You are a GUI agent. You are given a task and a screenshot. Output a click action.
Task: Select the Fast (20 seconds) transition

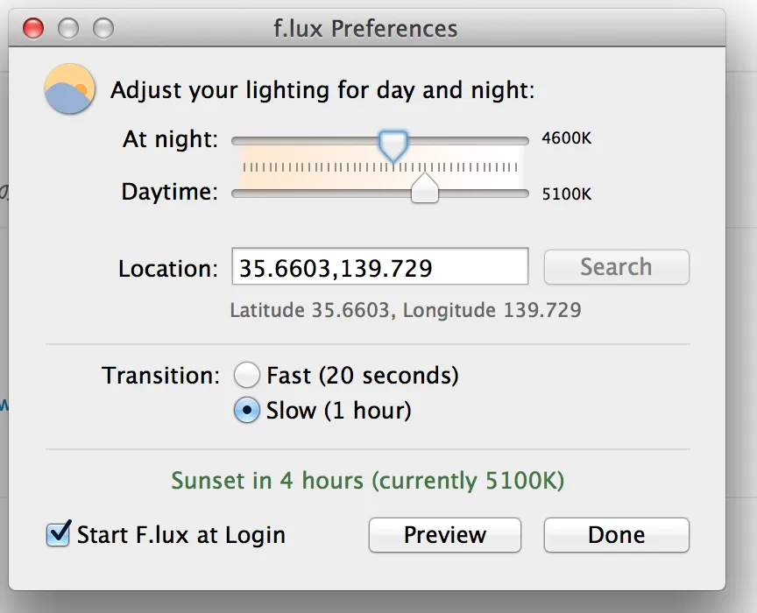246,375
